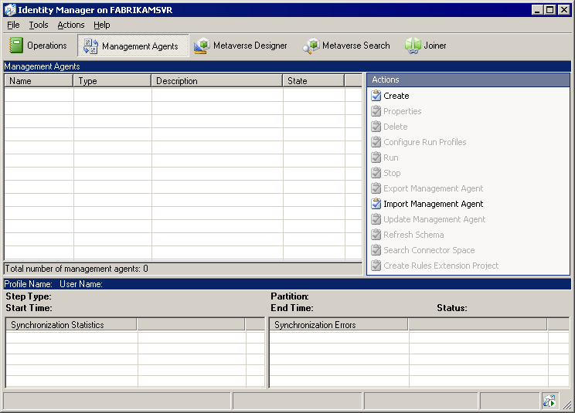Select the Create action link

(x=396, y=96)
